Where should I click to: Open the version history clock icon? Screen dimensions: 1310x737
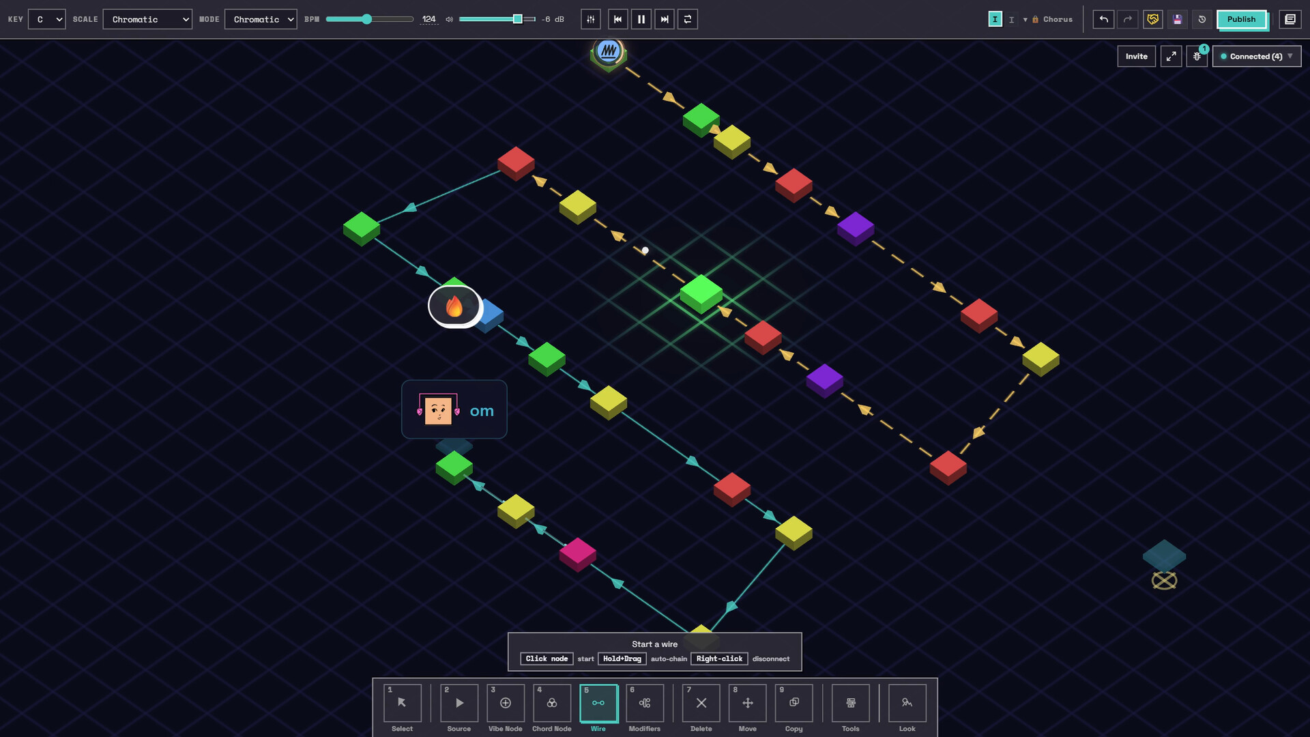click(x=1202, y=19)
